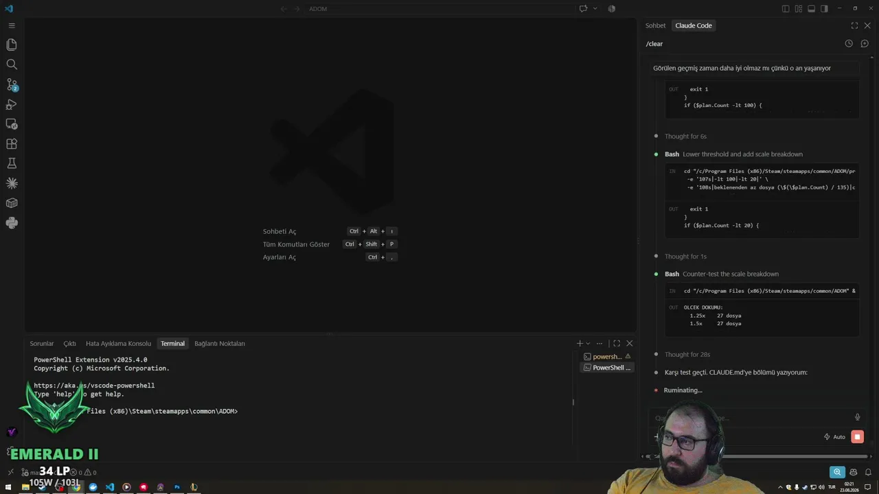
Task: Open the Remote Explorer view
Action: coord(12,124)
